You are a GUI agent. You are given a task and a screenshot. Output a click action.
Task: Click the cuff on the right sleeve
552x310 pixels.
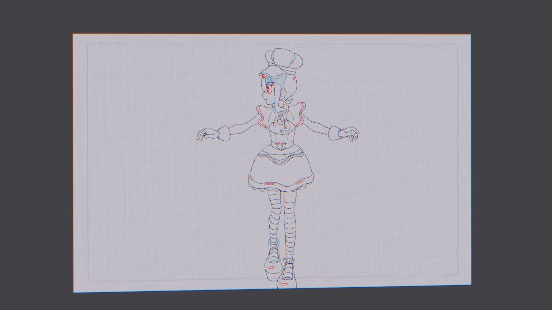[x=334, y=132]
